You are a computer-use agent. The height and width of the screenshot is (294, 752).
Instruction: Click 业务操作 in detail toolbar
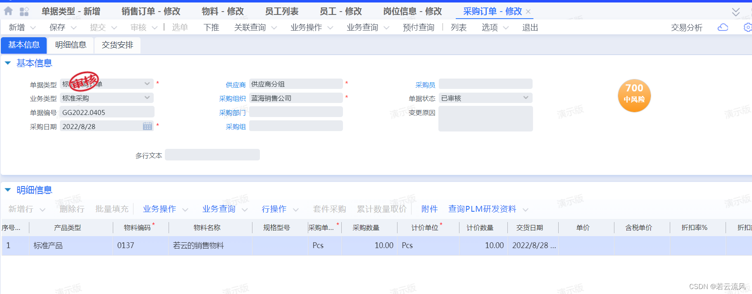click(159, 209)
